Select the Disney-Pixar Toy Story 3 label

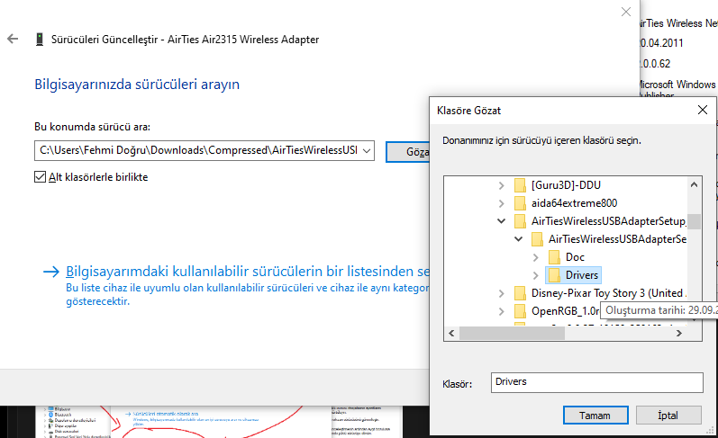(x=609, y=293)
